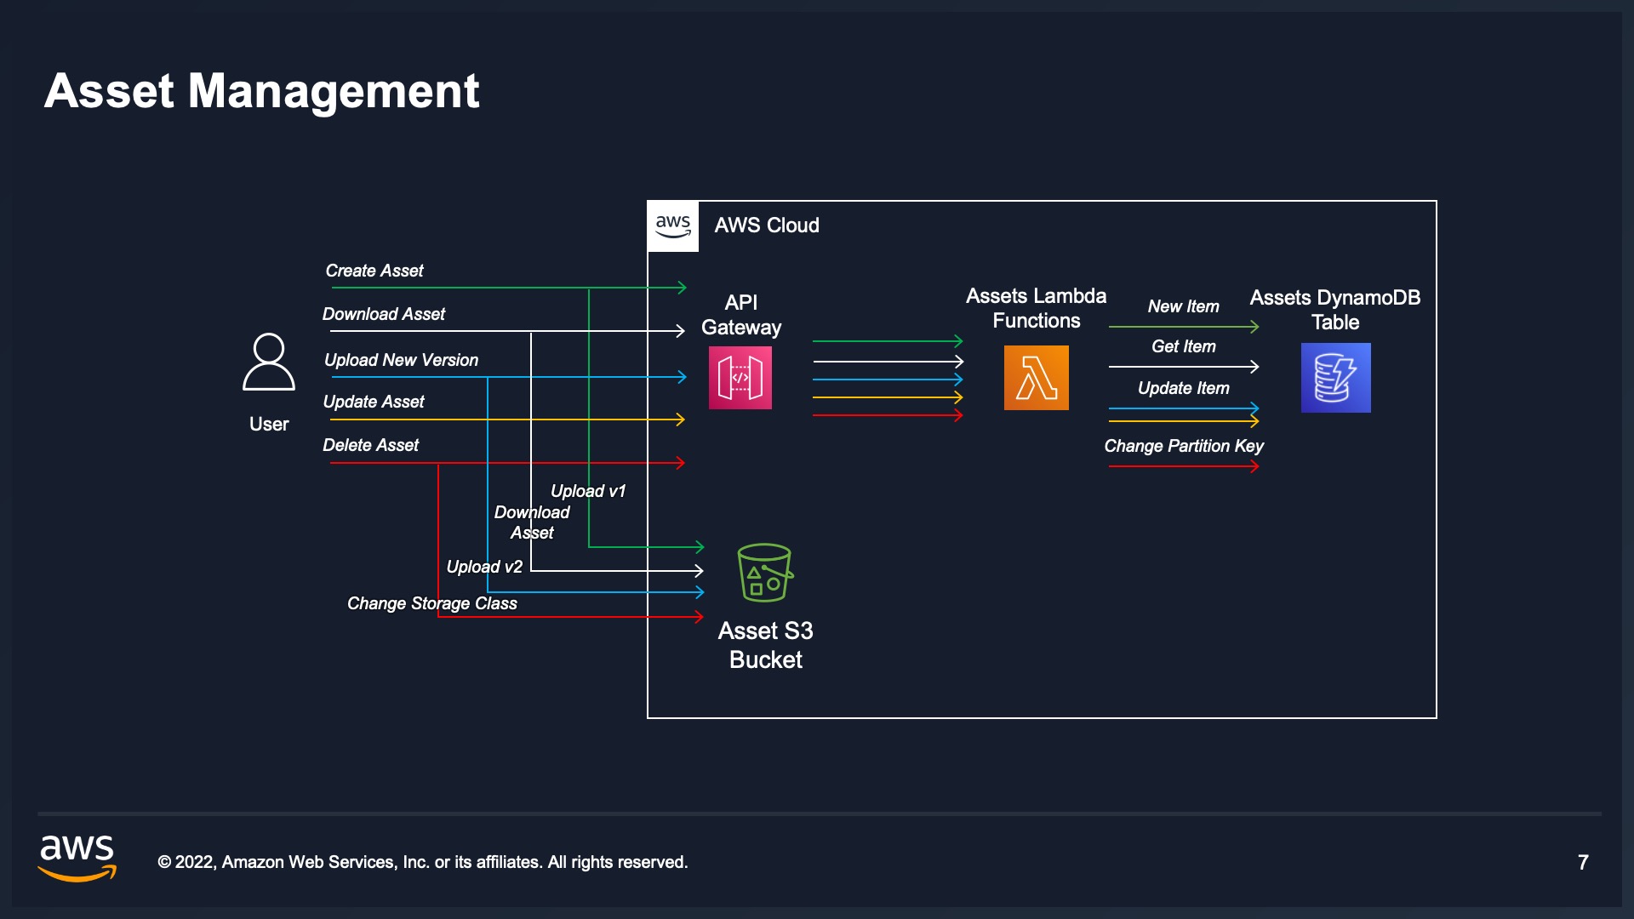Select the Upload v2 label
Image resolution: width=1634 pixels, height=919 pixels.
tap(484, 567)
